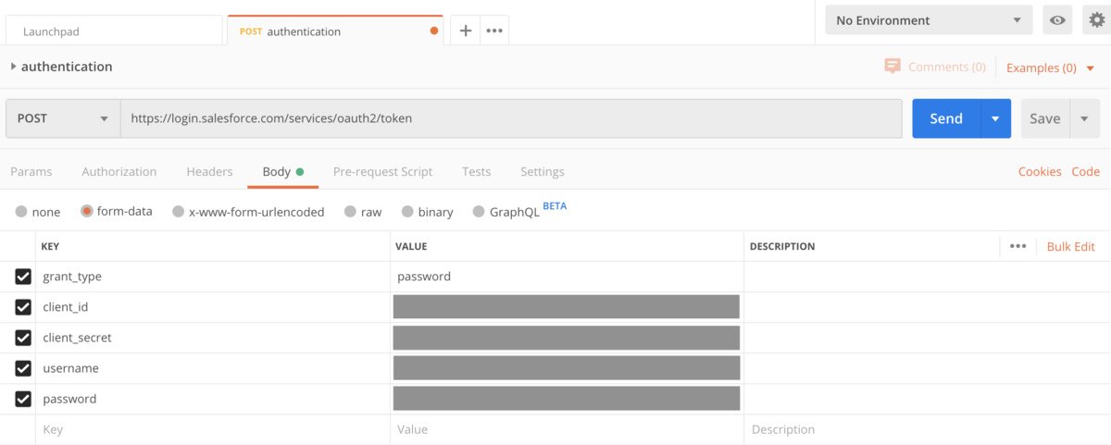Select the form-data body type
1111x445 pixels.
coord(87,211)
